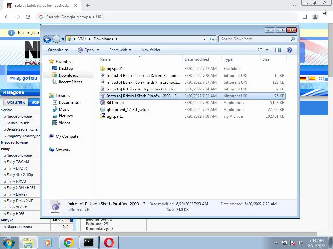Viewport: 333px width, 249px height.
Task: Click Chrome's address search bar
Action: click(x=166, y=17)
